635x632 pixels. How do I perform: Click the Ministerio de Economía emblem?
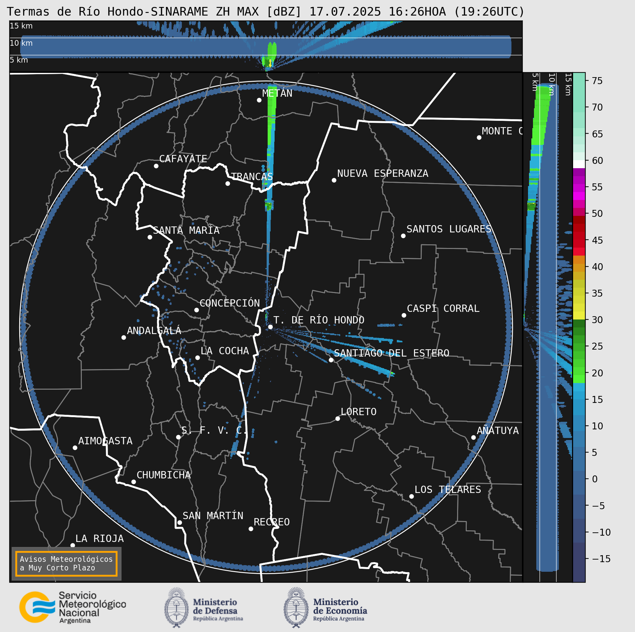(x=296, y=608)
